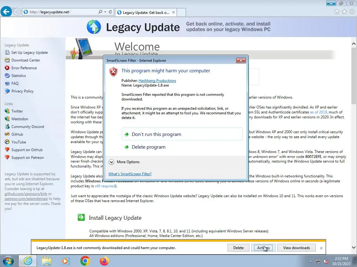Click the Home icon in IE toolbar
The width and height of the screenshot is (357, 267).
[337, 12]
